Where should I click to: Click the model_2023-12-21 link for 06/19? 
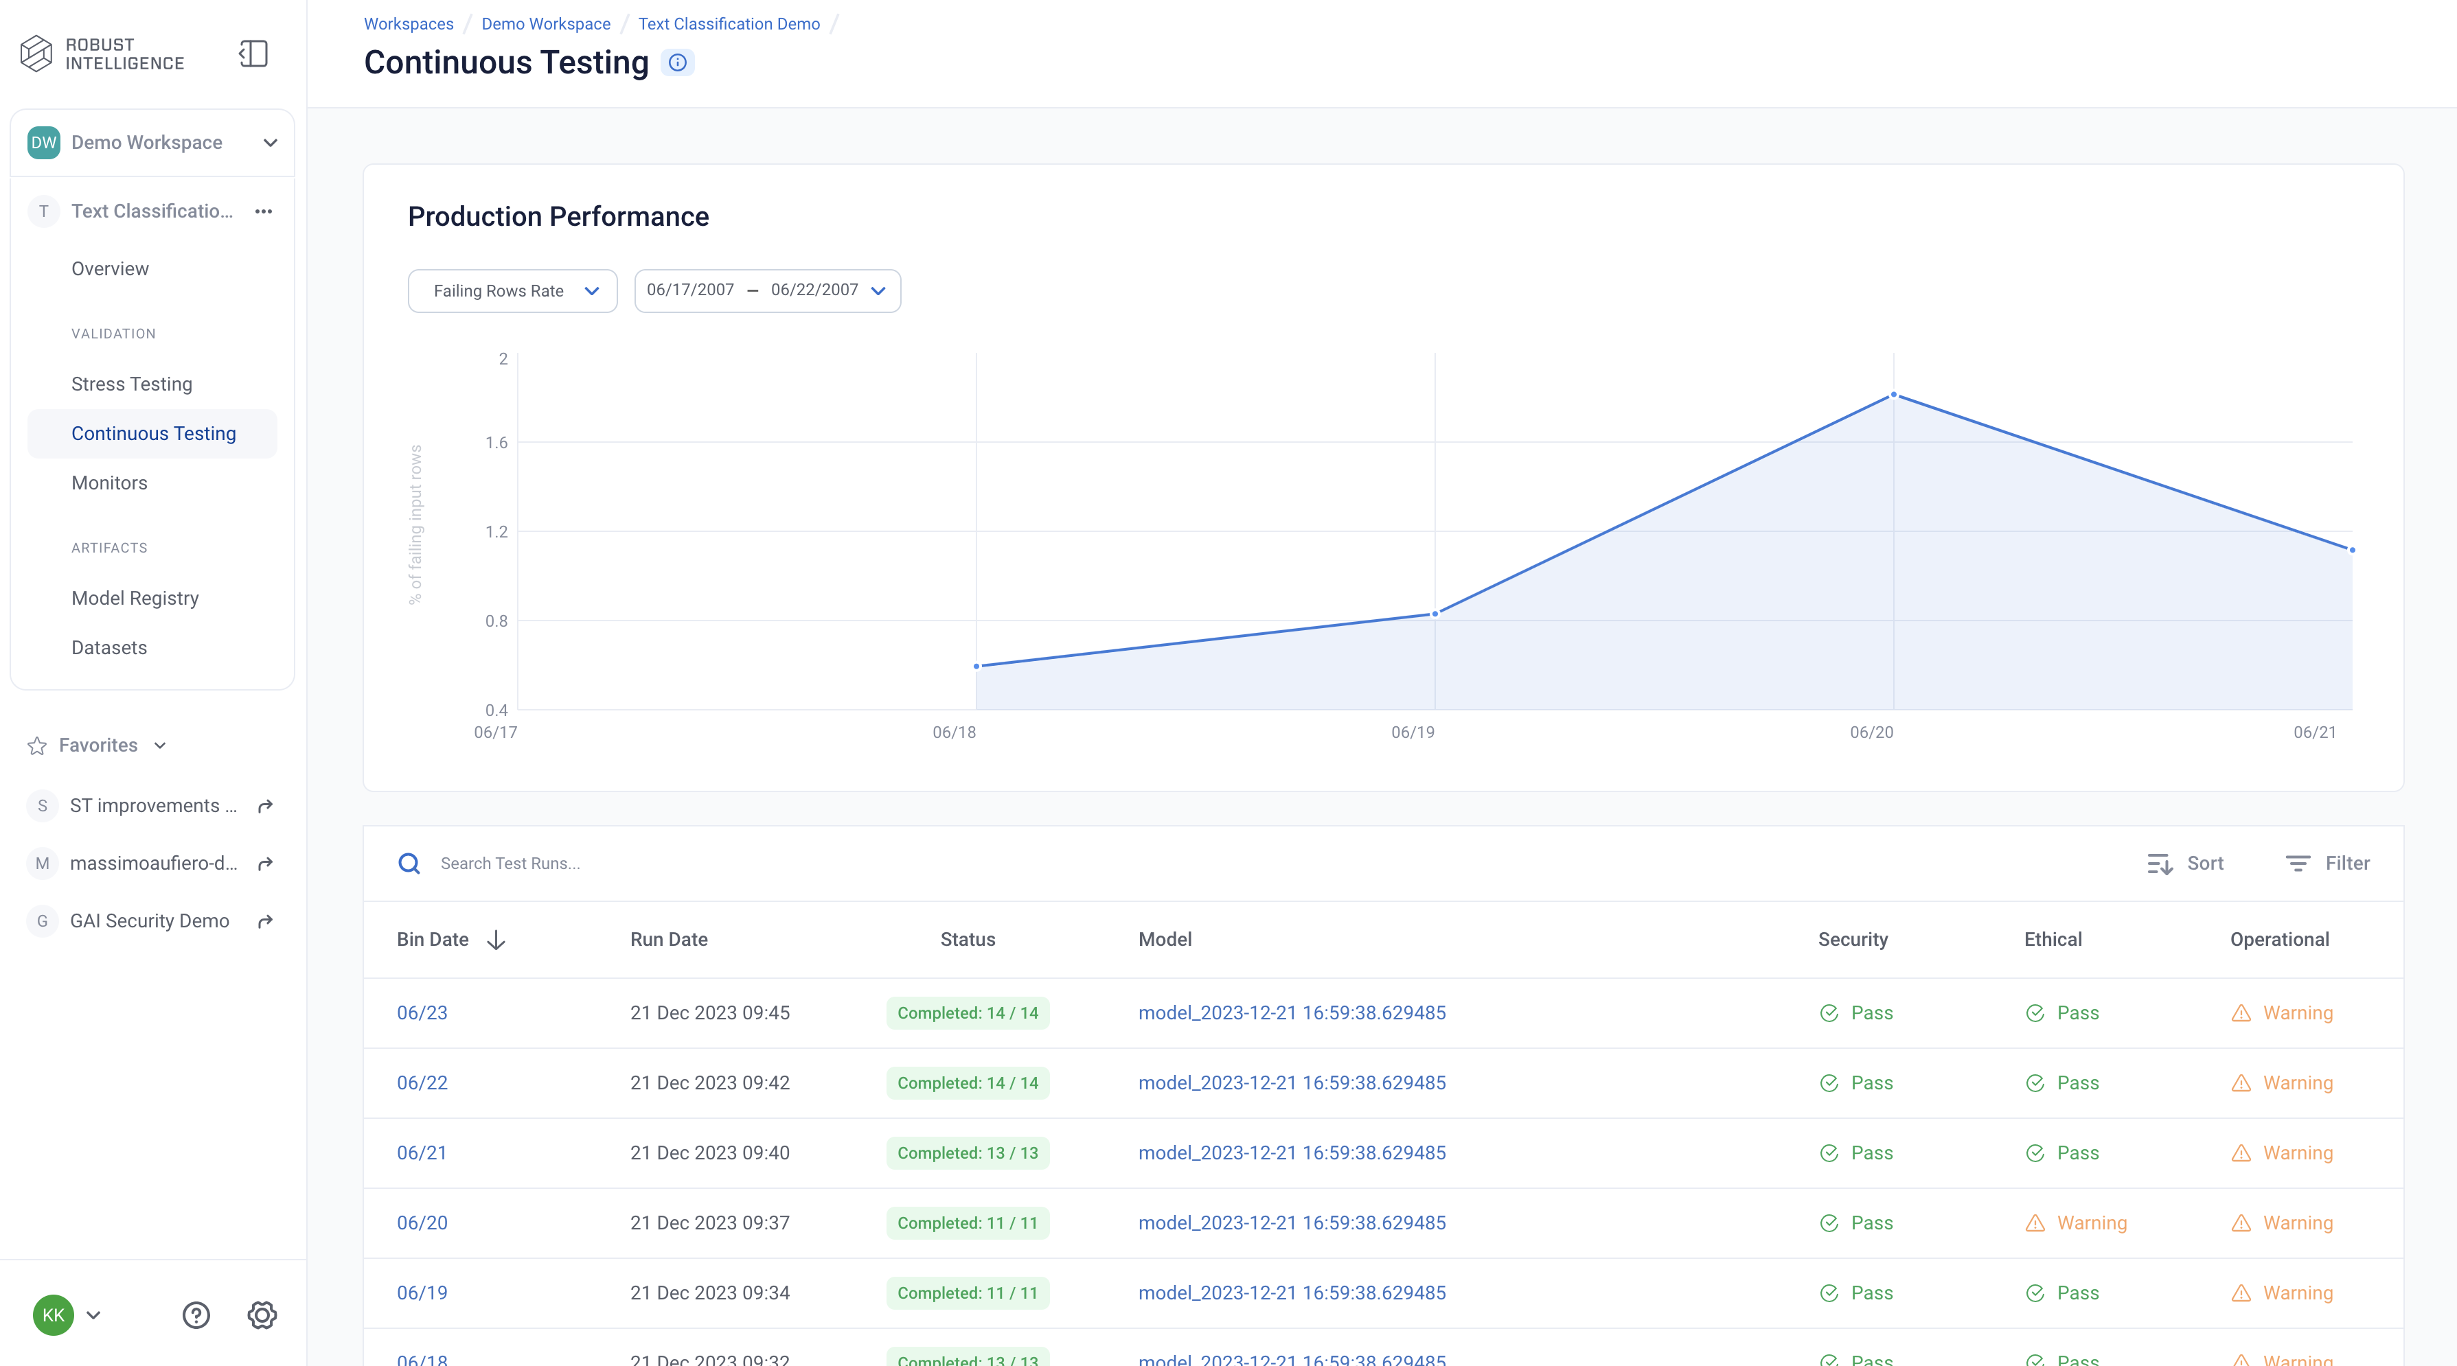pos(1291,1292)
